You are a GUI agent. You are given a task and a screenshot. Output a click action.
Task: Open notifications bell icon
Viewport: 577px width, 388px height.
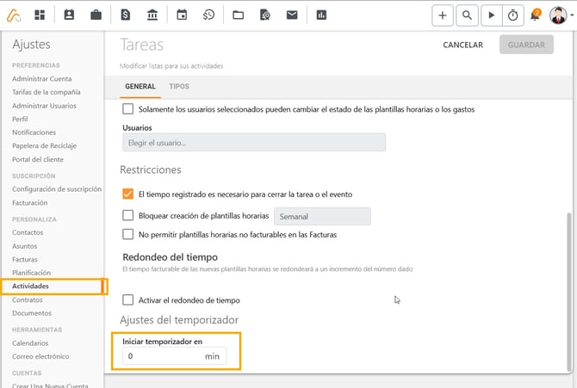pyautogui.click(x=535, y=15)
